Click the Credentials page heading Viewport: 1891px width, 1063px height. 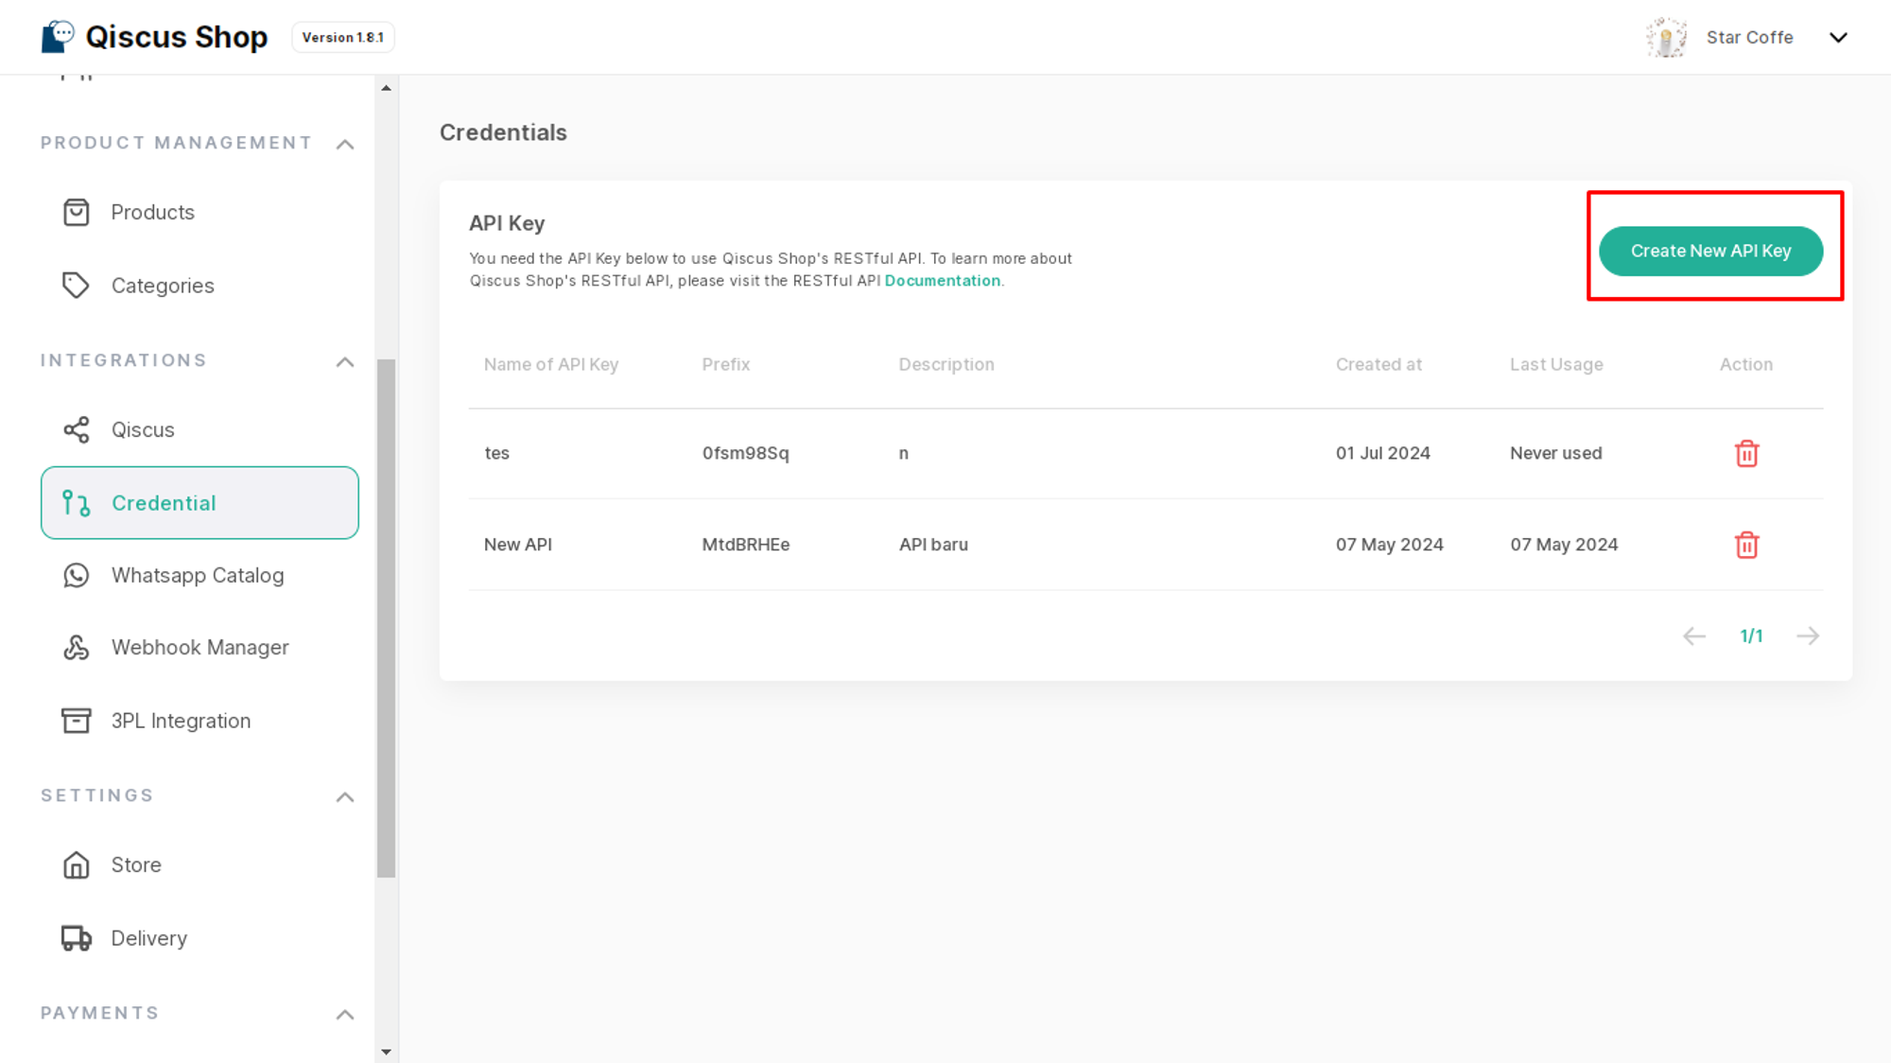[503, 132]
